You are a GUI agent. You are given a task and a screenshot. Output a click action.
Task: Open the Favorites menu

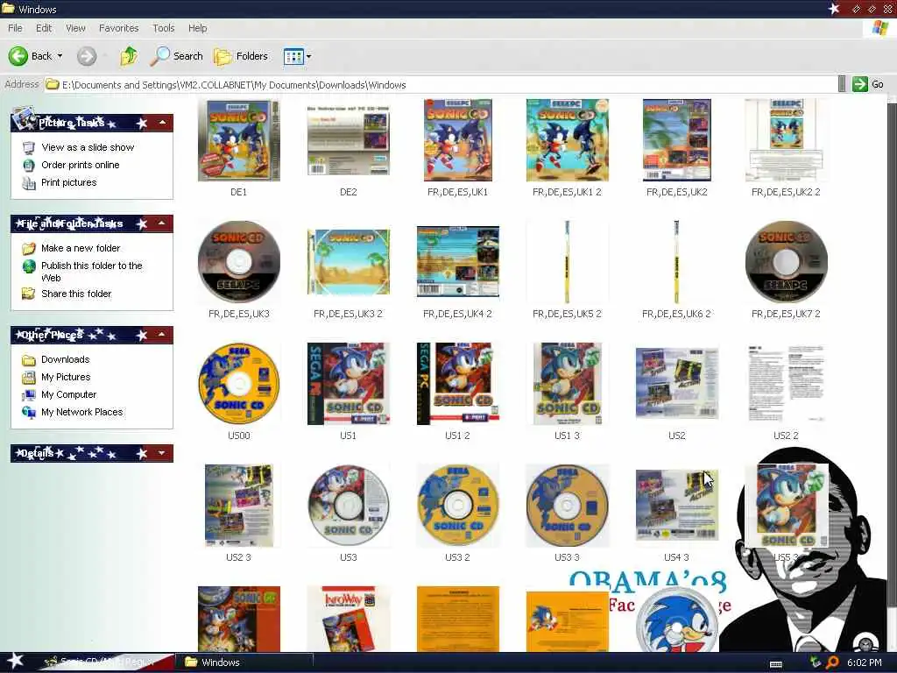tap(118, 28)
